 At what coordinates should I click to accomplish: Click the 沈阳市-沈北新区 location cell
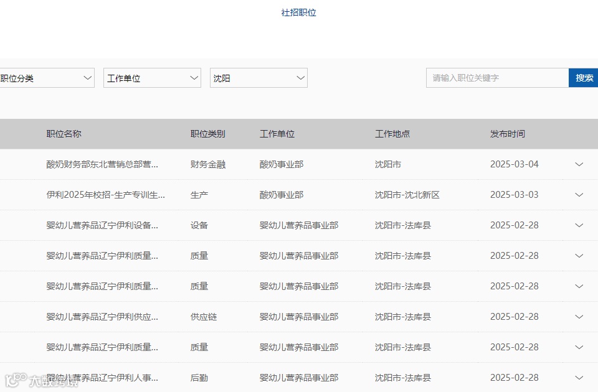(407, 195)
